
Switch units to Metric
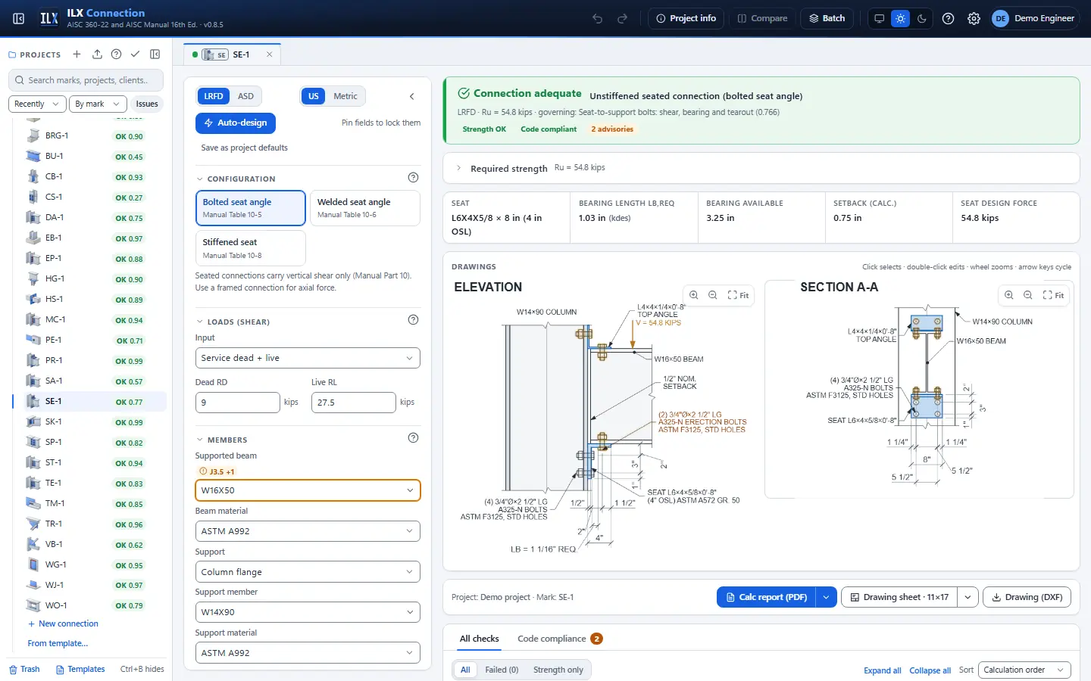[345, 96]
